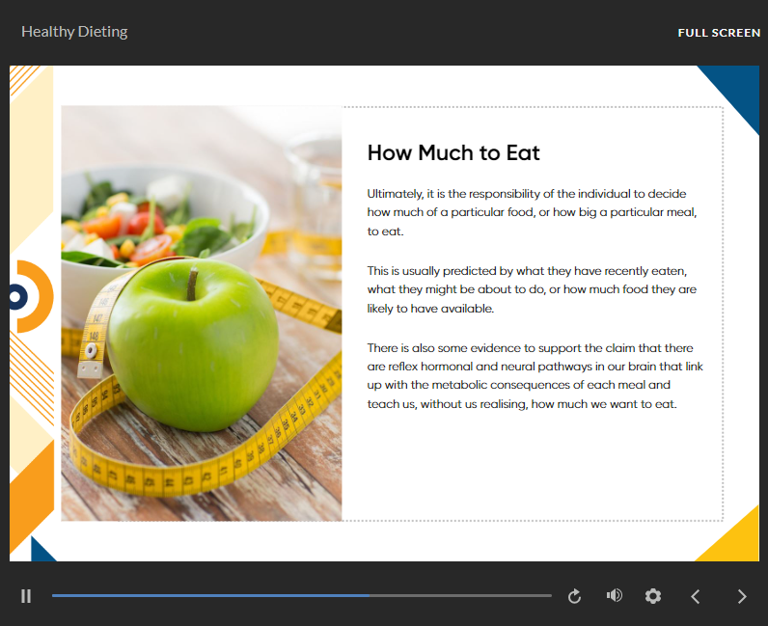Pause the slide playback
Image resolution: width=768 pixels, height=626 pixels.
point(26,596)
